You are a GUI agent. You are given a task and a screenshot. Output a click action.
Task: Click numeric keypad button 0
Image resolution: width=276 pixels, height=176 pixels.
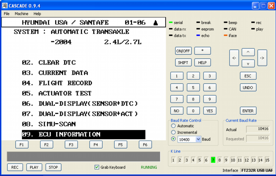pyautogui.click(x=193, y=111)
